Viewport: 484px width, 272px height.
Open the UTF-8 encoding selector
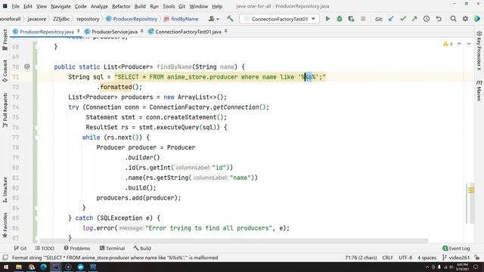tap(405, 258)
